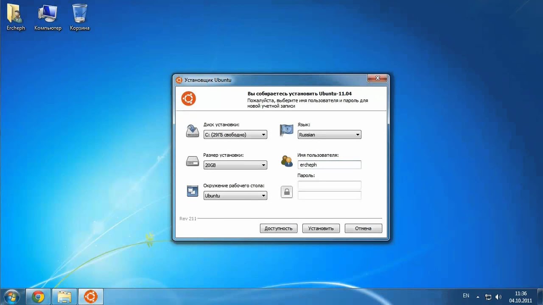Image resolution: width=543 pixels, height=305 pixels.
Task: Open the network tray icon
Action: (488, 297)
